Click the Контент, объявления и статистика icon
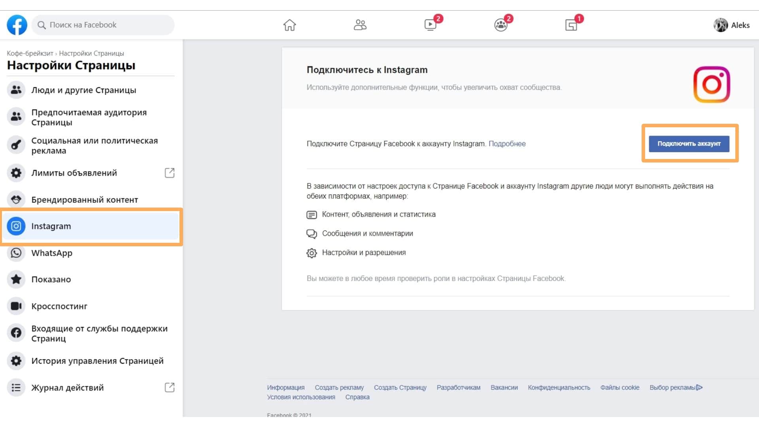Image resolution: width=759 pixels, height=427 pixels. click(x=312, y=215)
